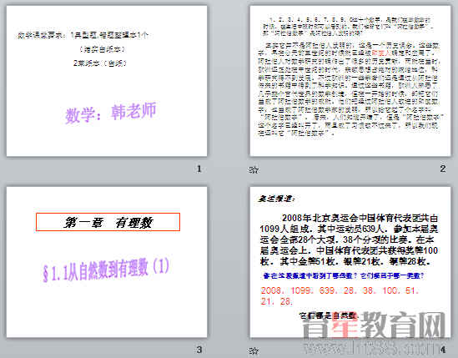458x358 pixels.
Task: Click slide number 3 label
Action: 199,350
